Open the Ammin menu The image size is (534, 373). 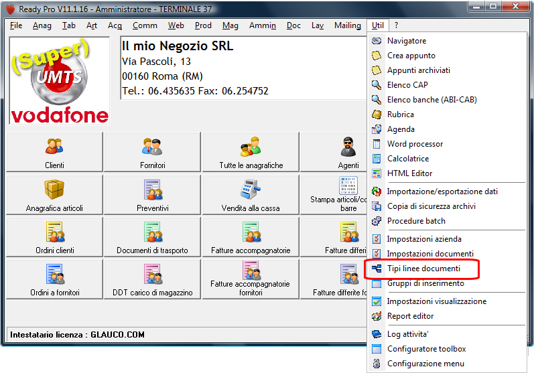tap(262, 25)
